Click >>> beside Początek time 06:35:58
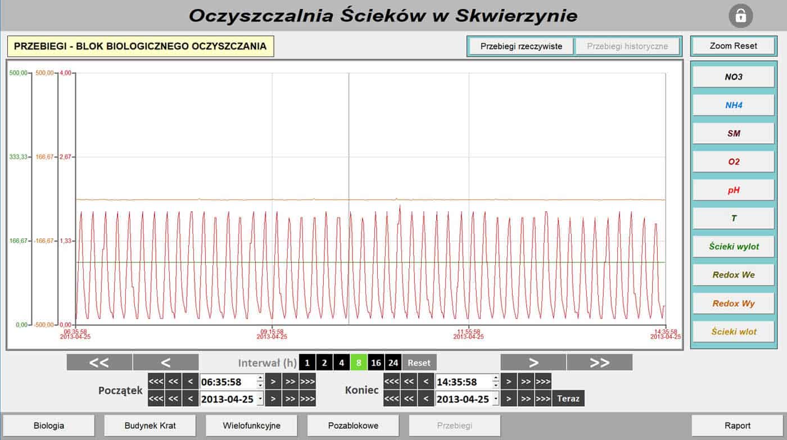 tap(307, 382)
